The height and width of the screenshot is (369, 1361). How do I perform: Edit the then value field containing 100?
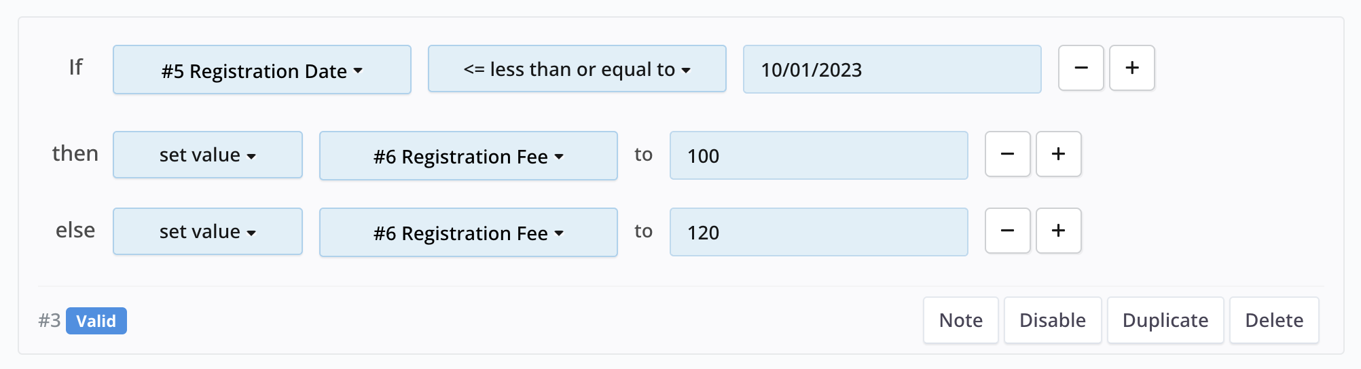click(x=818, y=155)
